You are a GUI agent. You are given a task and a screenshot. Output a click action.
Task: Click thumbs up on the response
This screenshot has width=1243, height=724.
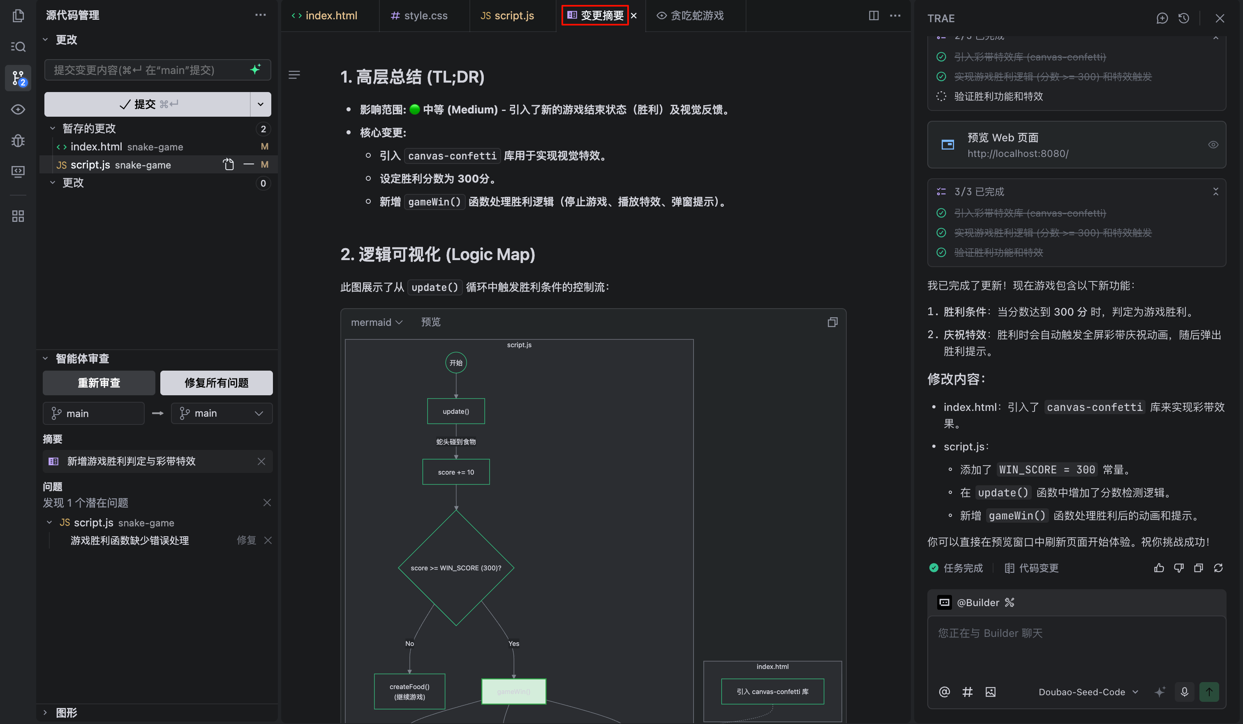(1159, 568)
